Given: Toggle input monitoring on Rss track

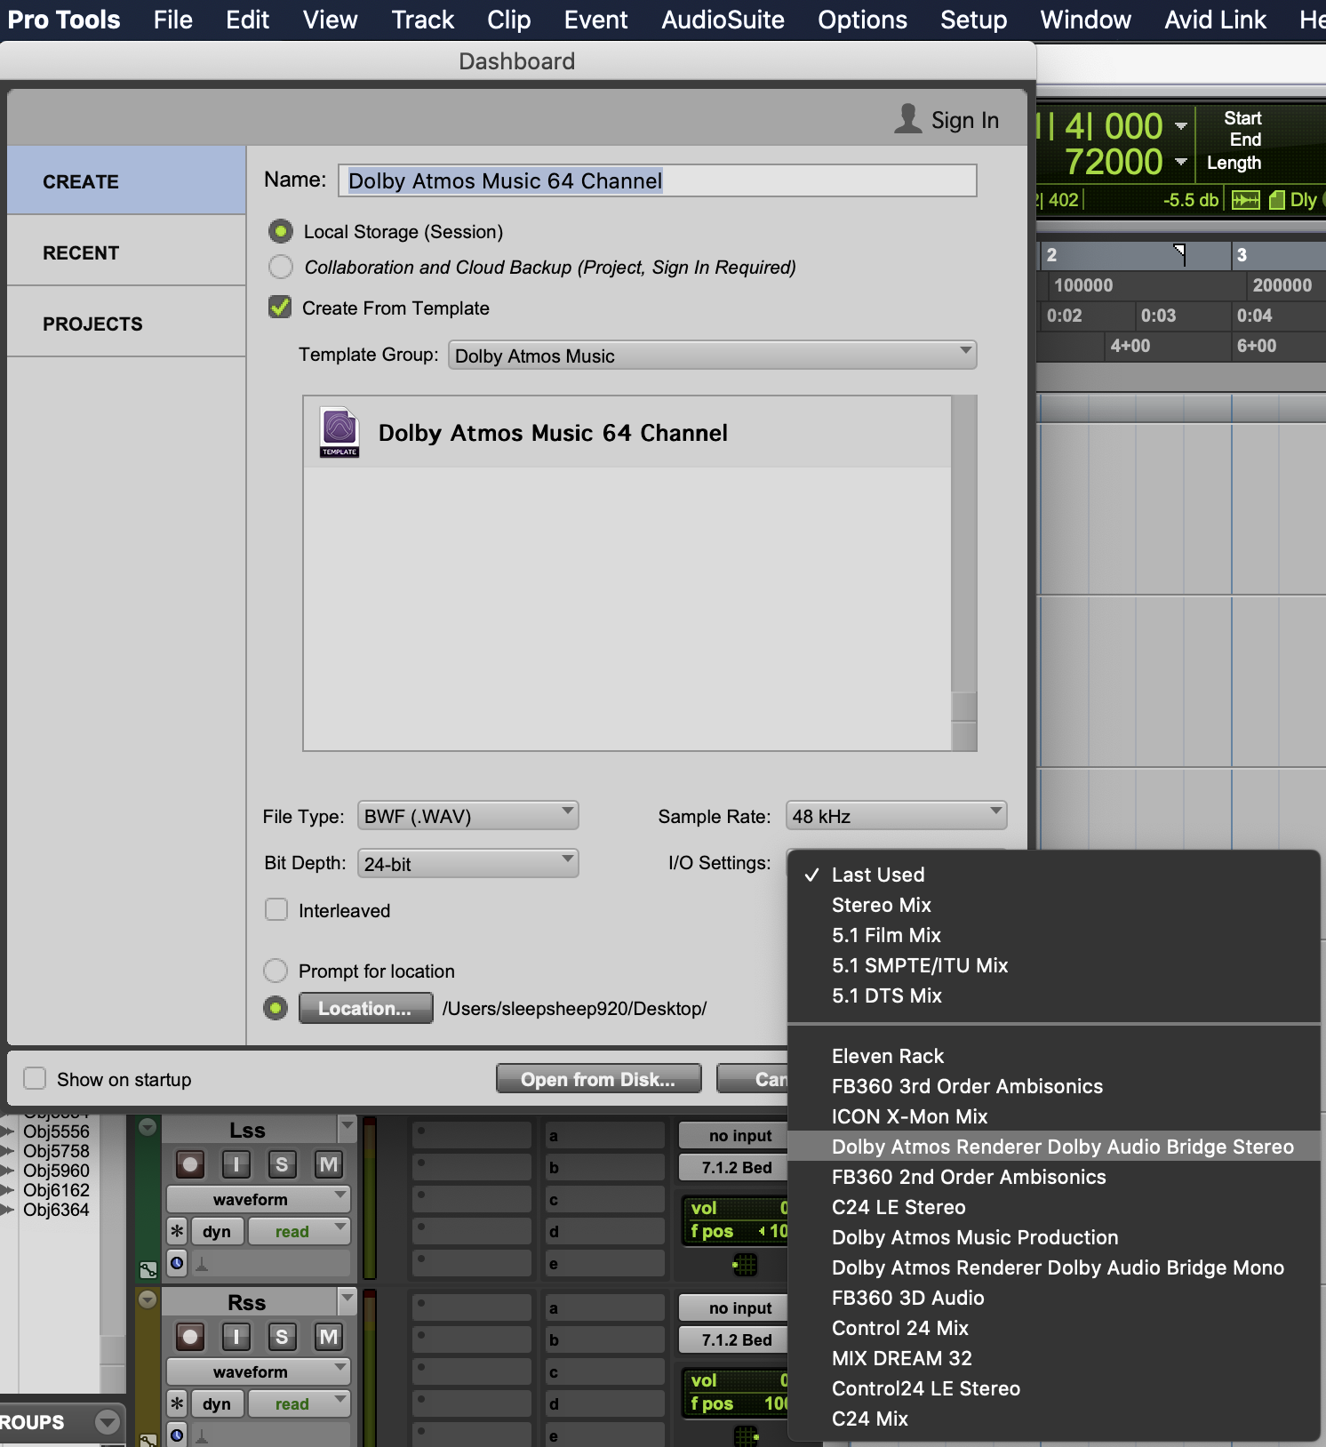Looking at the screenshot, I should point(236,1337).
